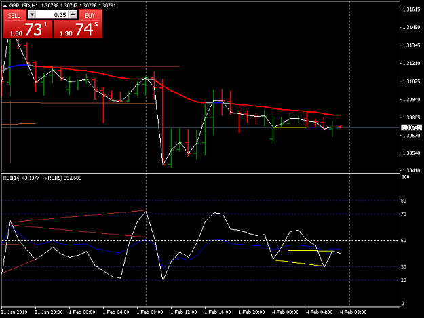The height and width of the screenshot is (318, 424).
Task: Click the 1.31075 price axis label
Action: pyautogui.click(x=411, y=81)
